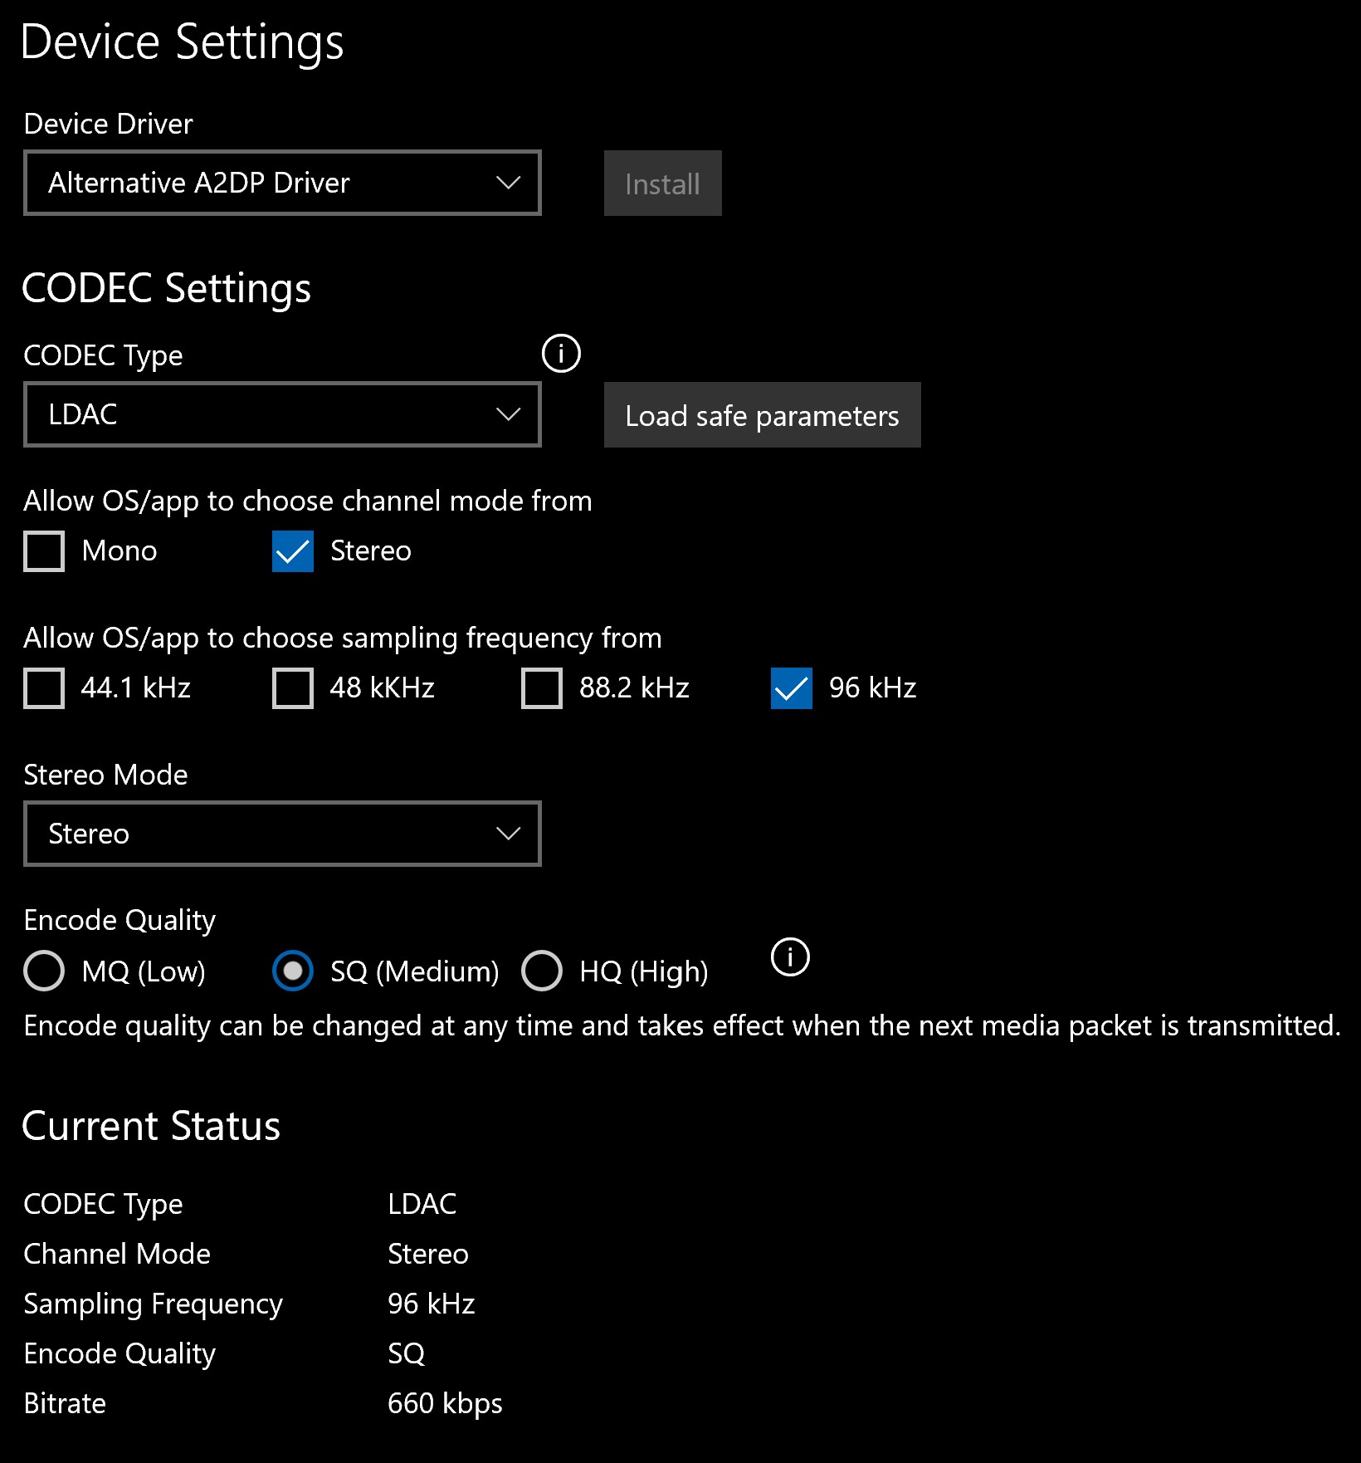Screen dimensions: 1361x1463
Task: Uncheck the 96 kHz sampling frequency checkbox
Action: (791, 688)
